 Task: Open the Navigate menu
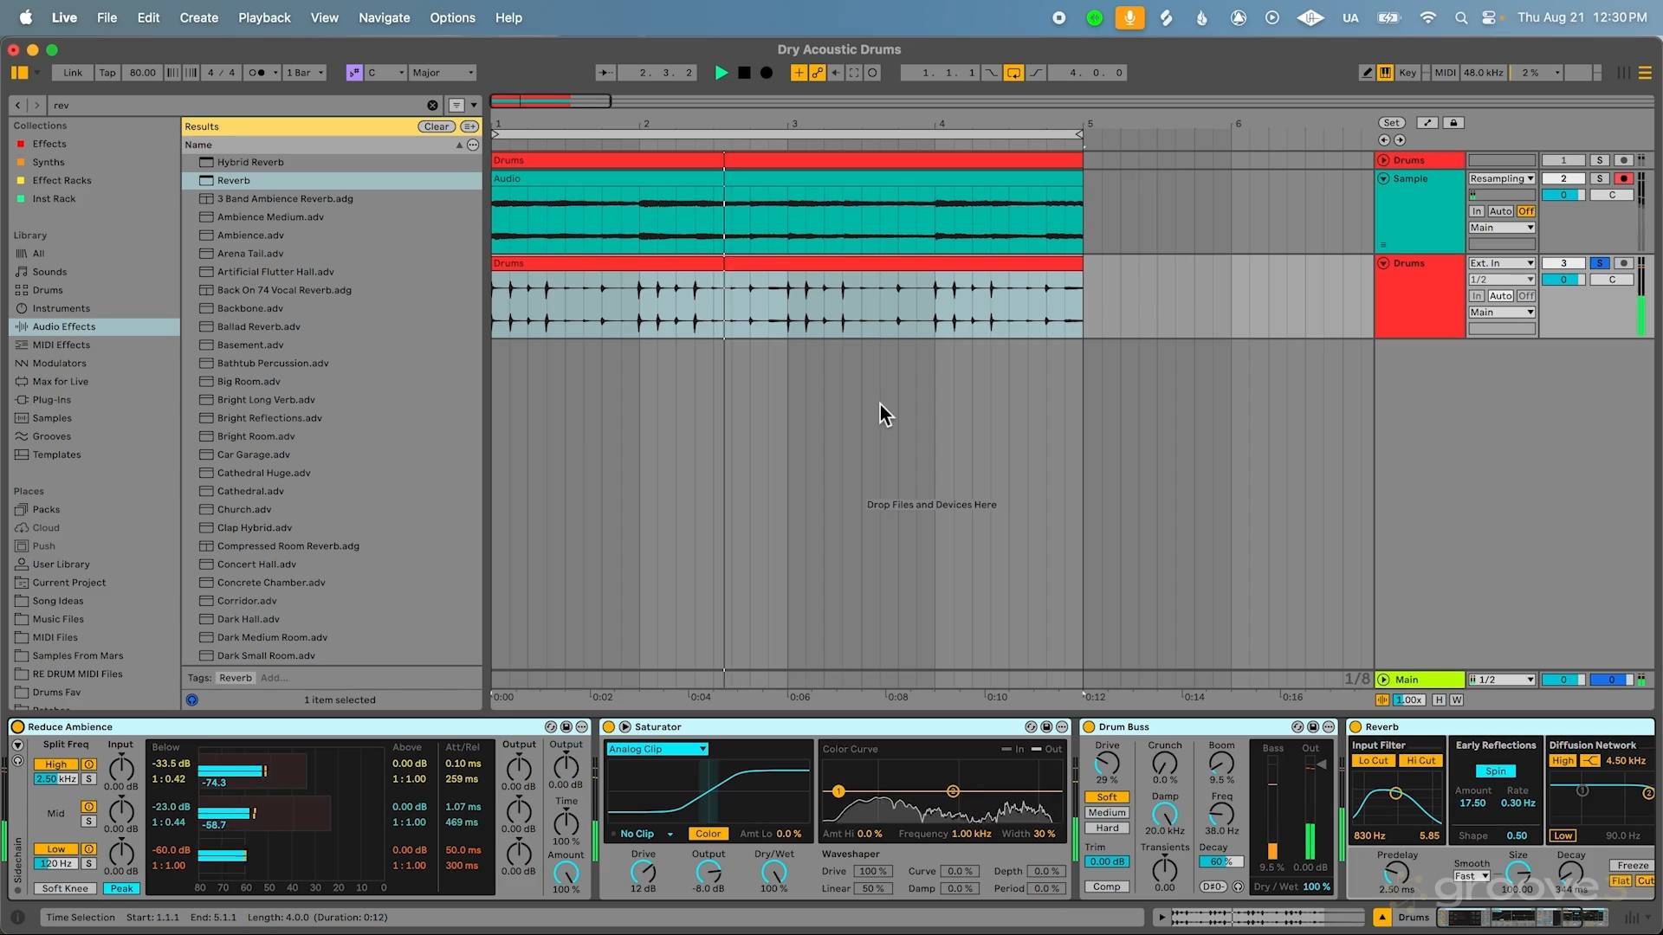coord(384,17)
